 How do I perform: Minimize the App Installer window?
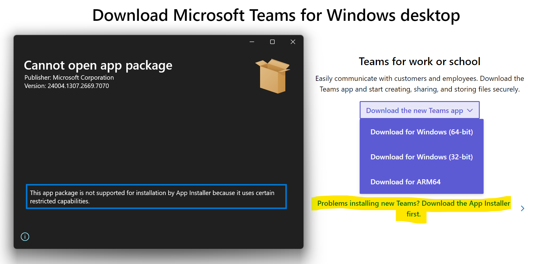pos(252,42)
